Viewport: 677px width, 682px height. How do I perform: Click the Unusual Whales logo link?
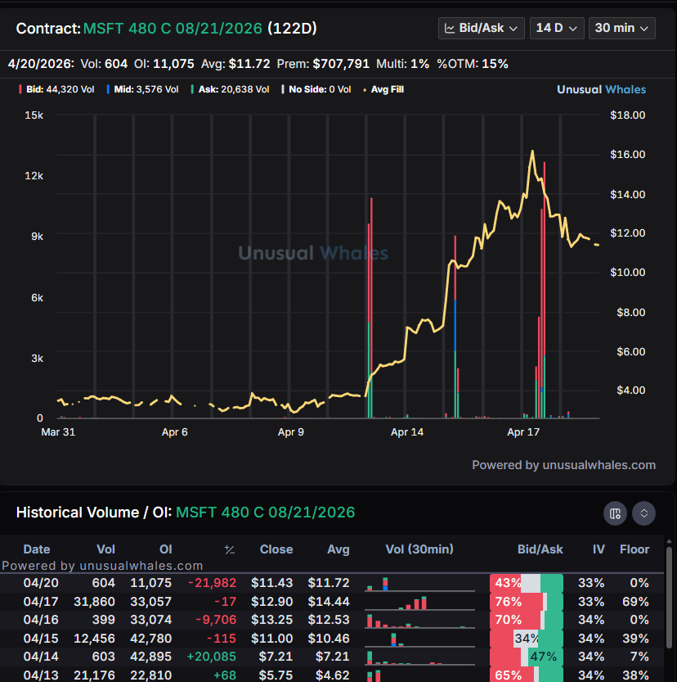pos(602,89)
